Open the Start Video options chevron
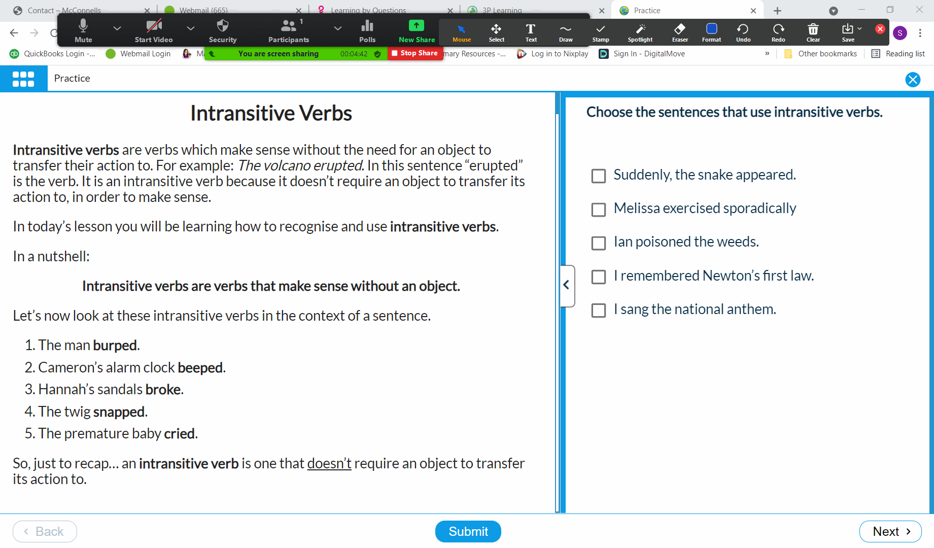Viewport: 934px width, 548px height. coord(191,28)
